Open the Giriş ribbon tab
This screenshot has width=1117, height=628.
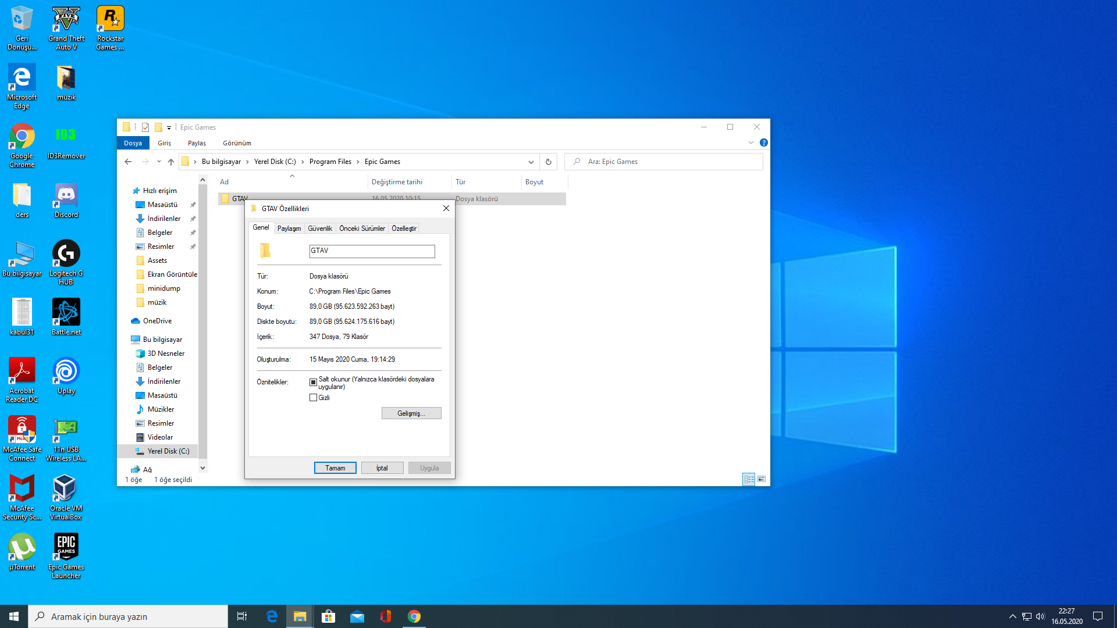point(164,143)
